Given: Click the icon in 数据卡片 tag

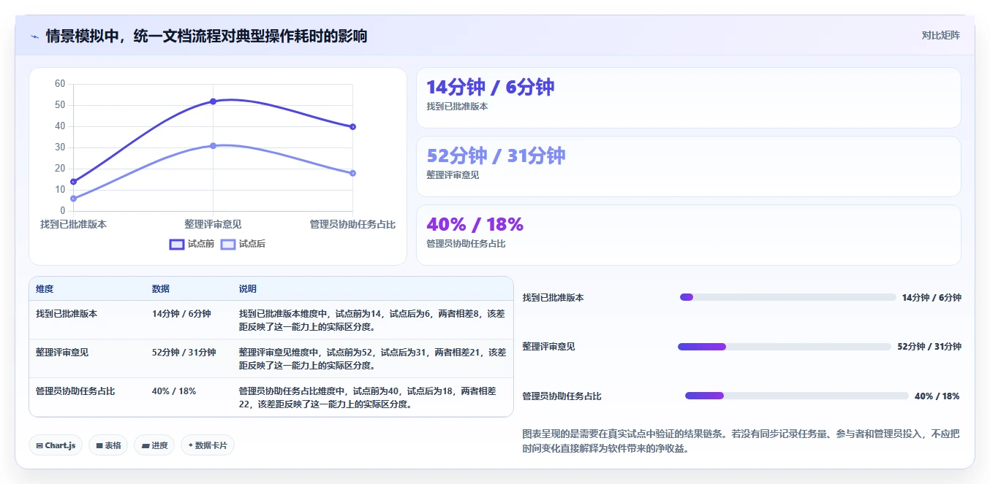Looking at the screenshot, I should point(191,445).
